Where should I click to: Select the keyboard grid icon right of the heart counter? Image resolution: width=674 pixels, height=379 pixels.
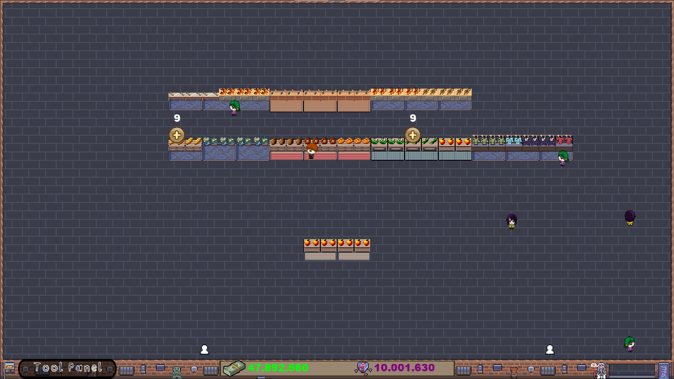(463, 370)
